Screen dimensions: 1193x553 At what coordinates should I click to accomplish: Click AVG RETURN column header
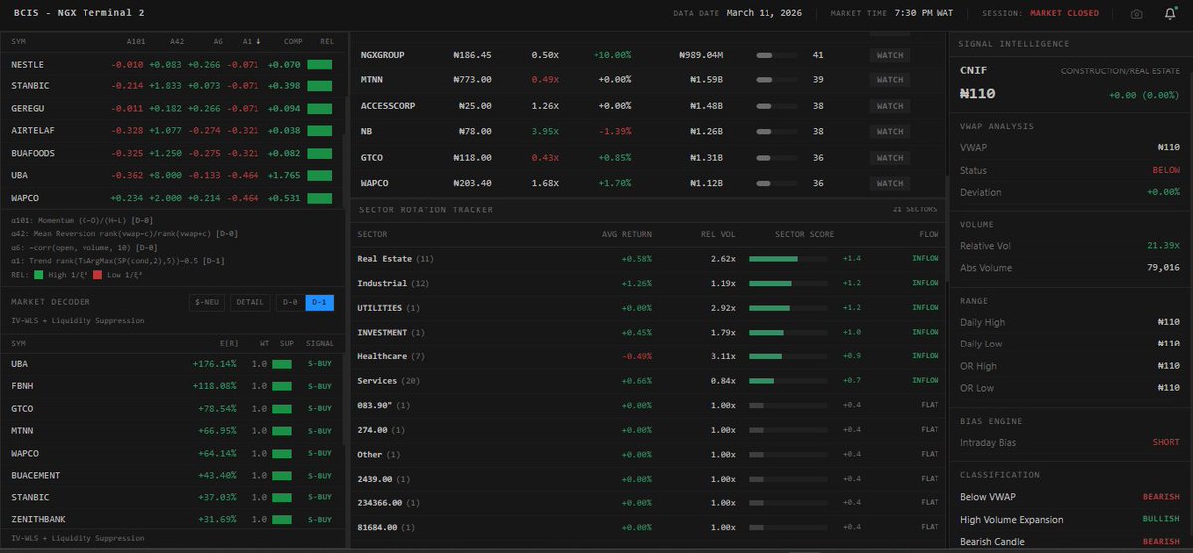point(628,234)
